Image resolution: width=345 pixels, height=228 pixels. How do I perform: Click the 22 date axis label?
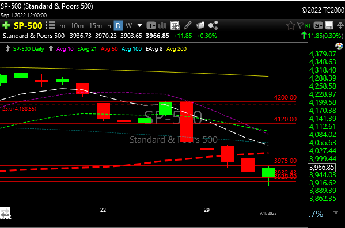[x=103, y=210]
